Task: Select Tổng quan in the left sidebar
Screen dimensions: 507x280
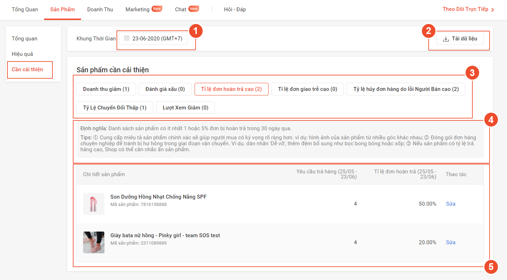Action: pyautogui.click(x=25, y=39)
